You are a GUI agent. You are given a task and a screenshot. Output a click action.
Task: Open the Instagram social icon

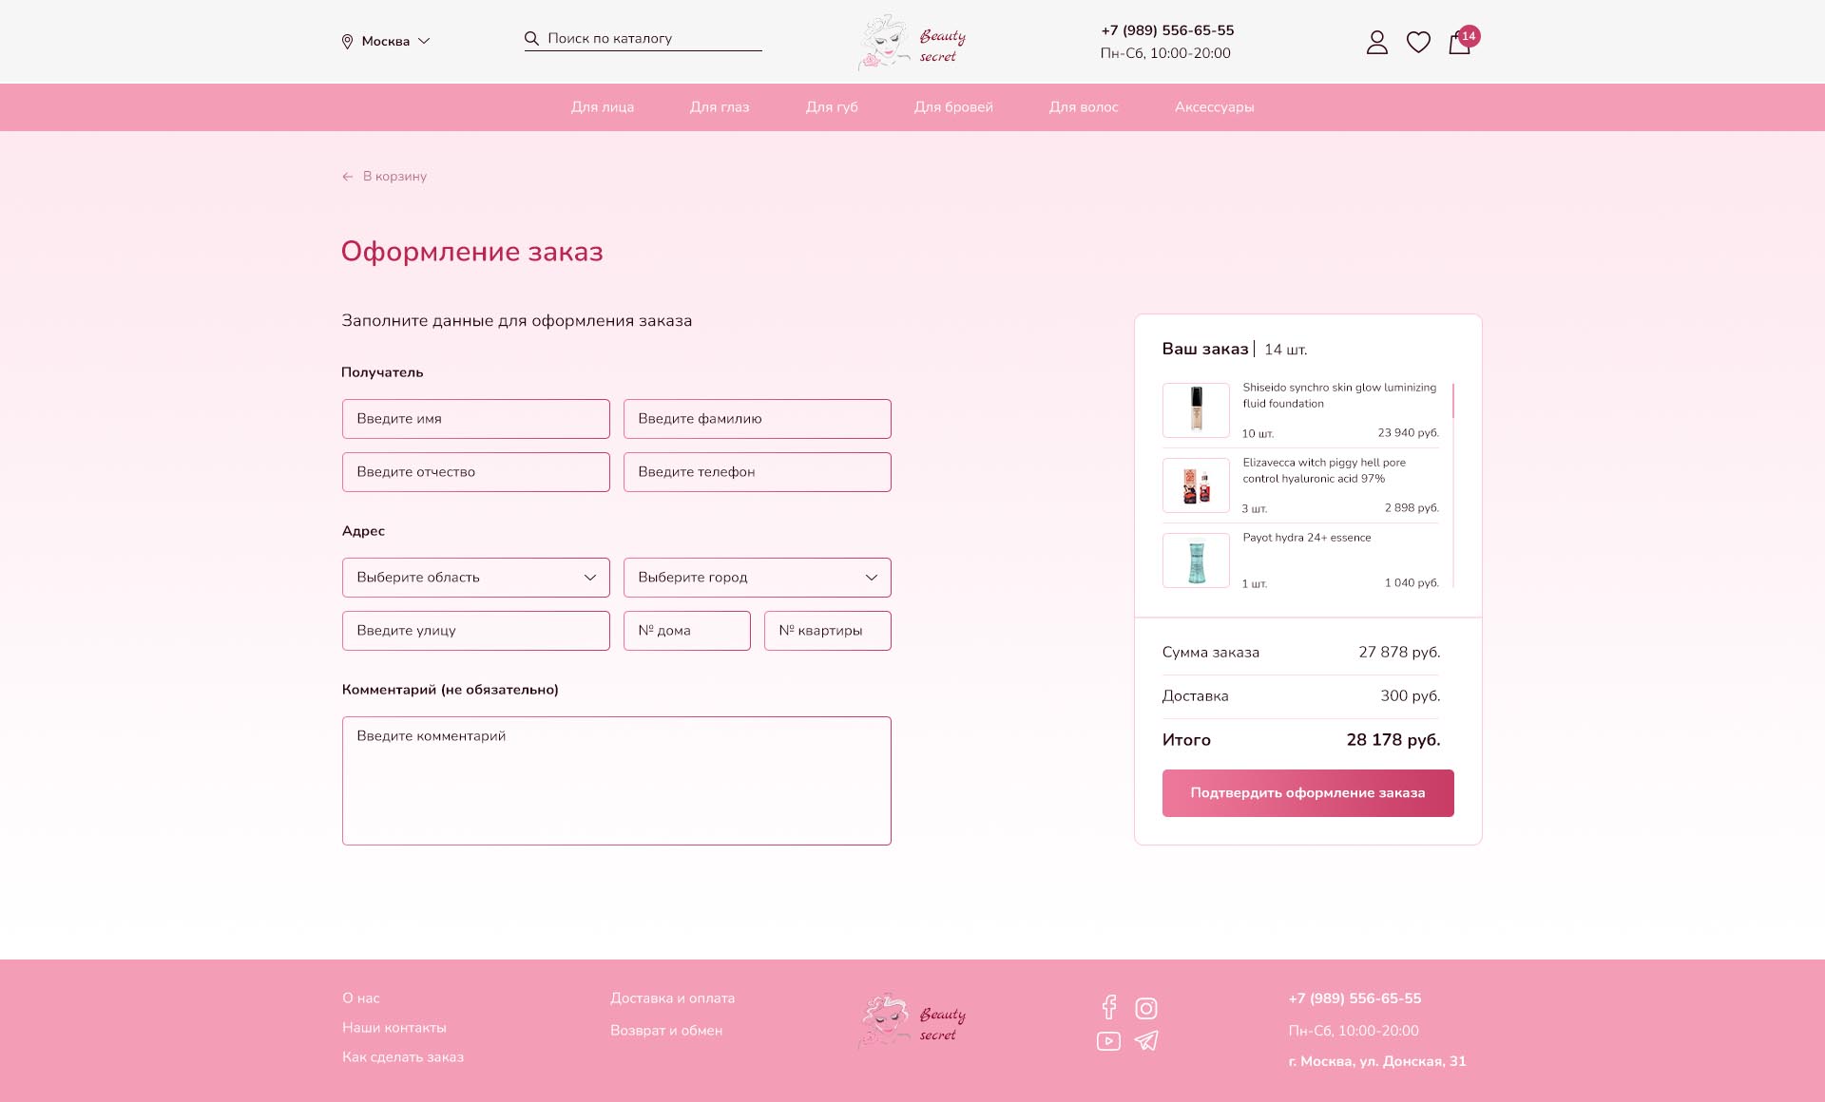(1146, 1008)
